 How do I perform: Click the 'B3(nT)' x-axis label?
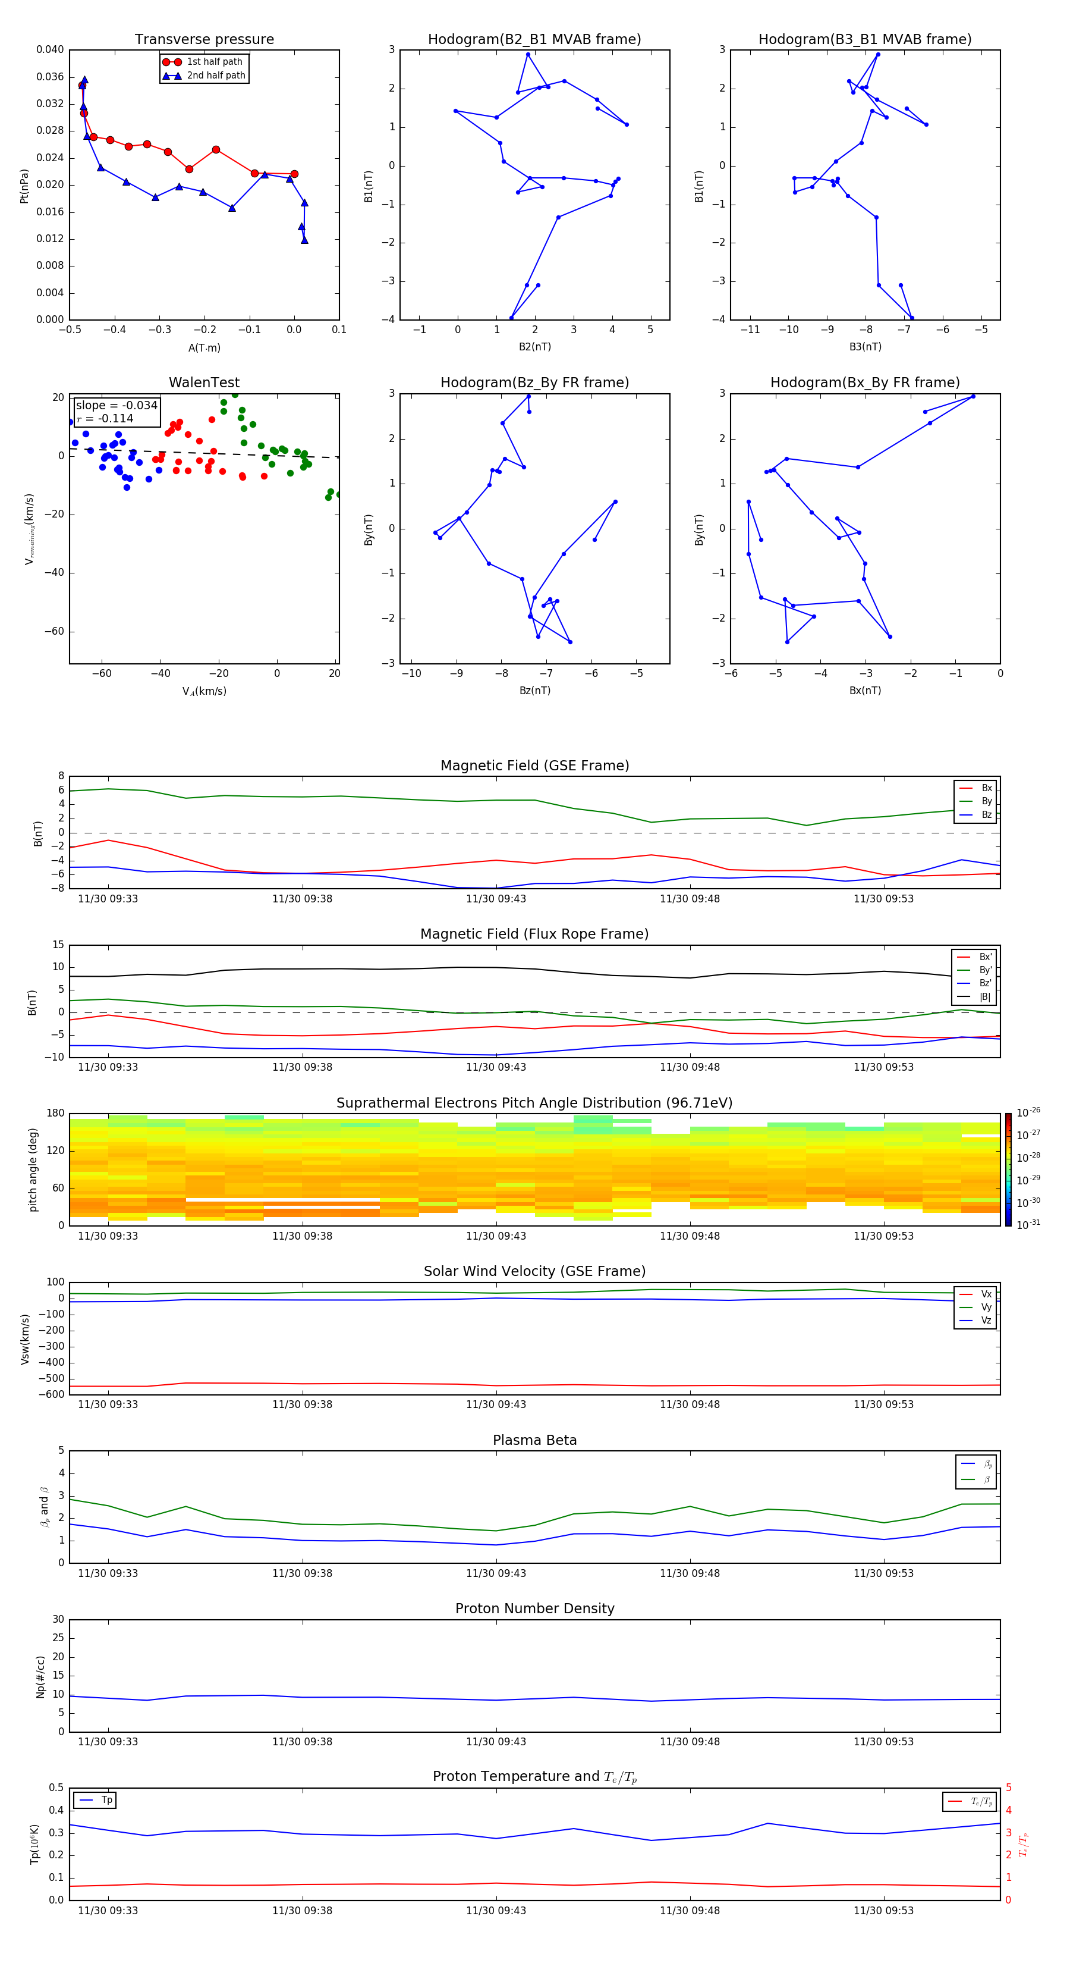[x=865, y=347]
